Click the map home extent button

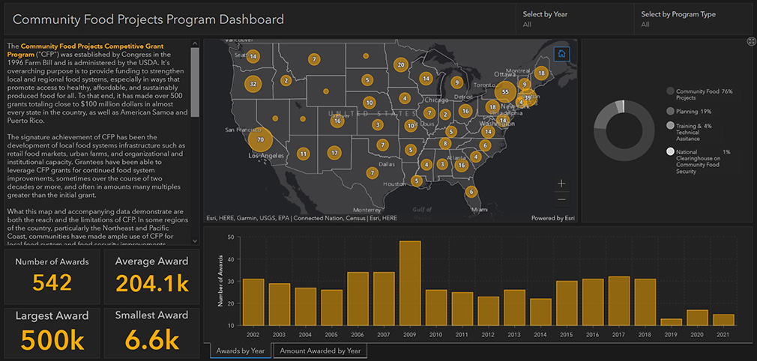(x=561, y=54)
